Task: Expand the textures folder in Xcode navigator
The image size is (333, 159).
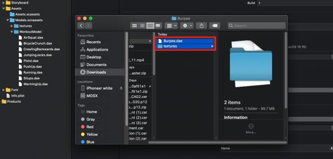Action: pyautogui.click(x=12, y=26)
